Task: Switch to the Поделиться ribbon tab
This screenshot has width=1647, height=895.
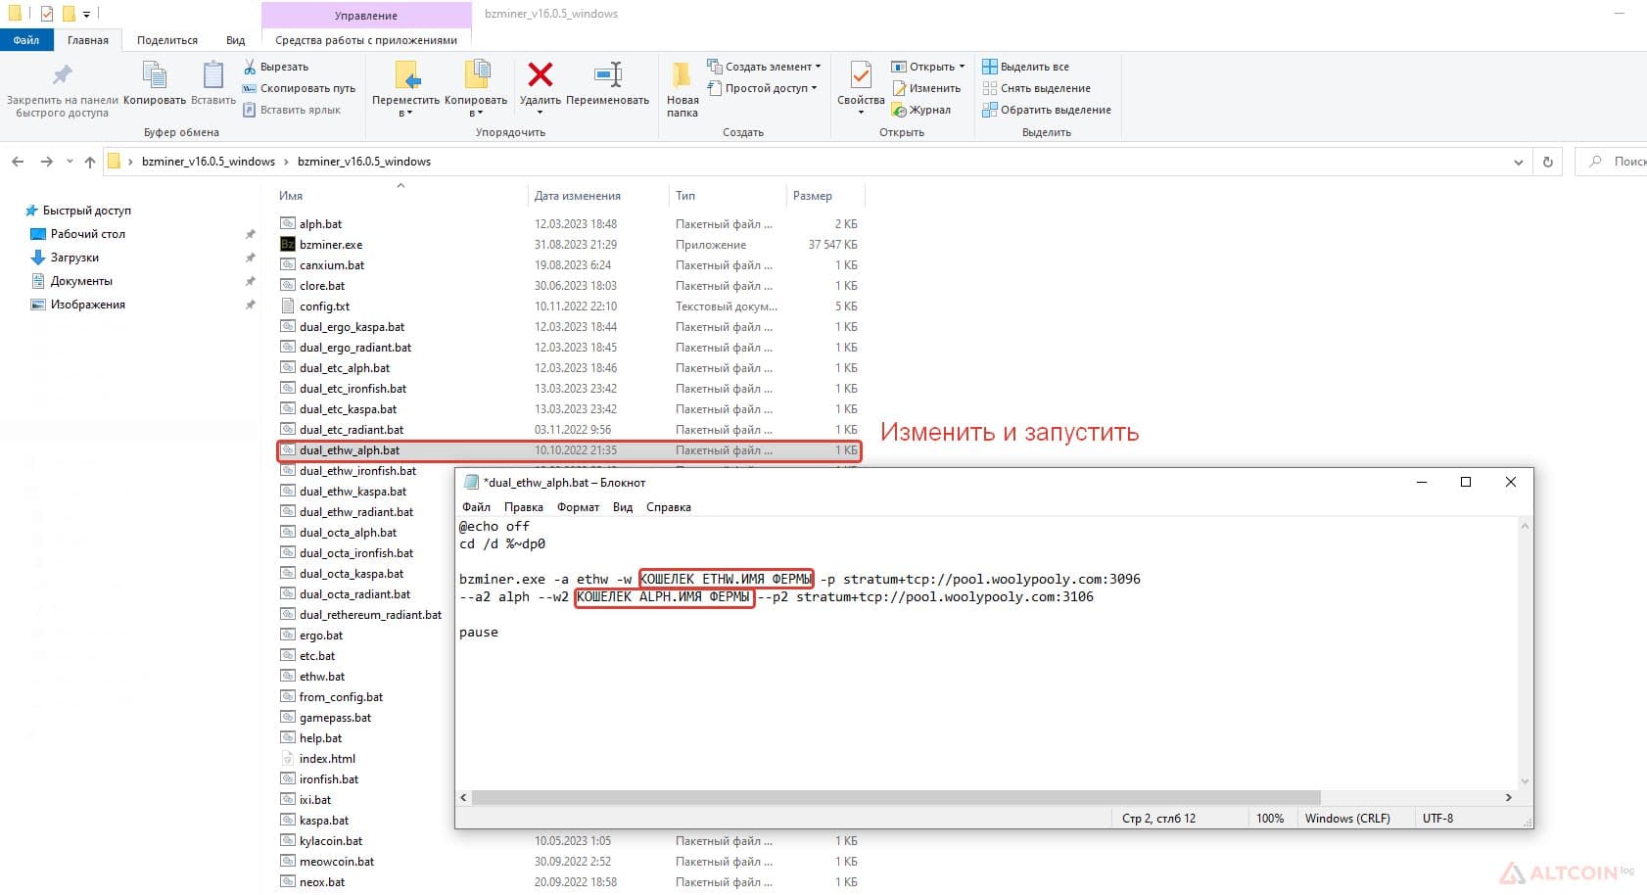Action: pyautogui.click(x=167, y=40)
